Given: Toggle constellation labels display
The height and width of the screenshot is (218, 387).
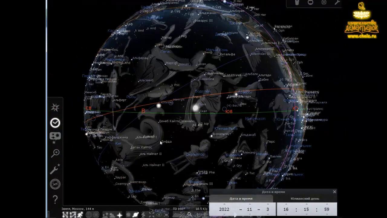Looking at the screenshot, I should (x=73, y=215).
